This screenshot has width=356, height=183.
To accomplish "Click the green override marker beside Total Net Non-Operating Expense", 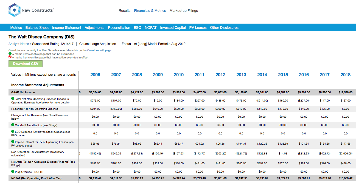I will pos(13,98).
